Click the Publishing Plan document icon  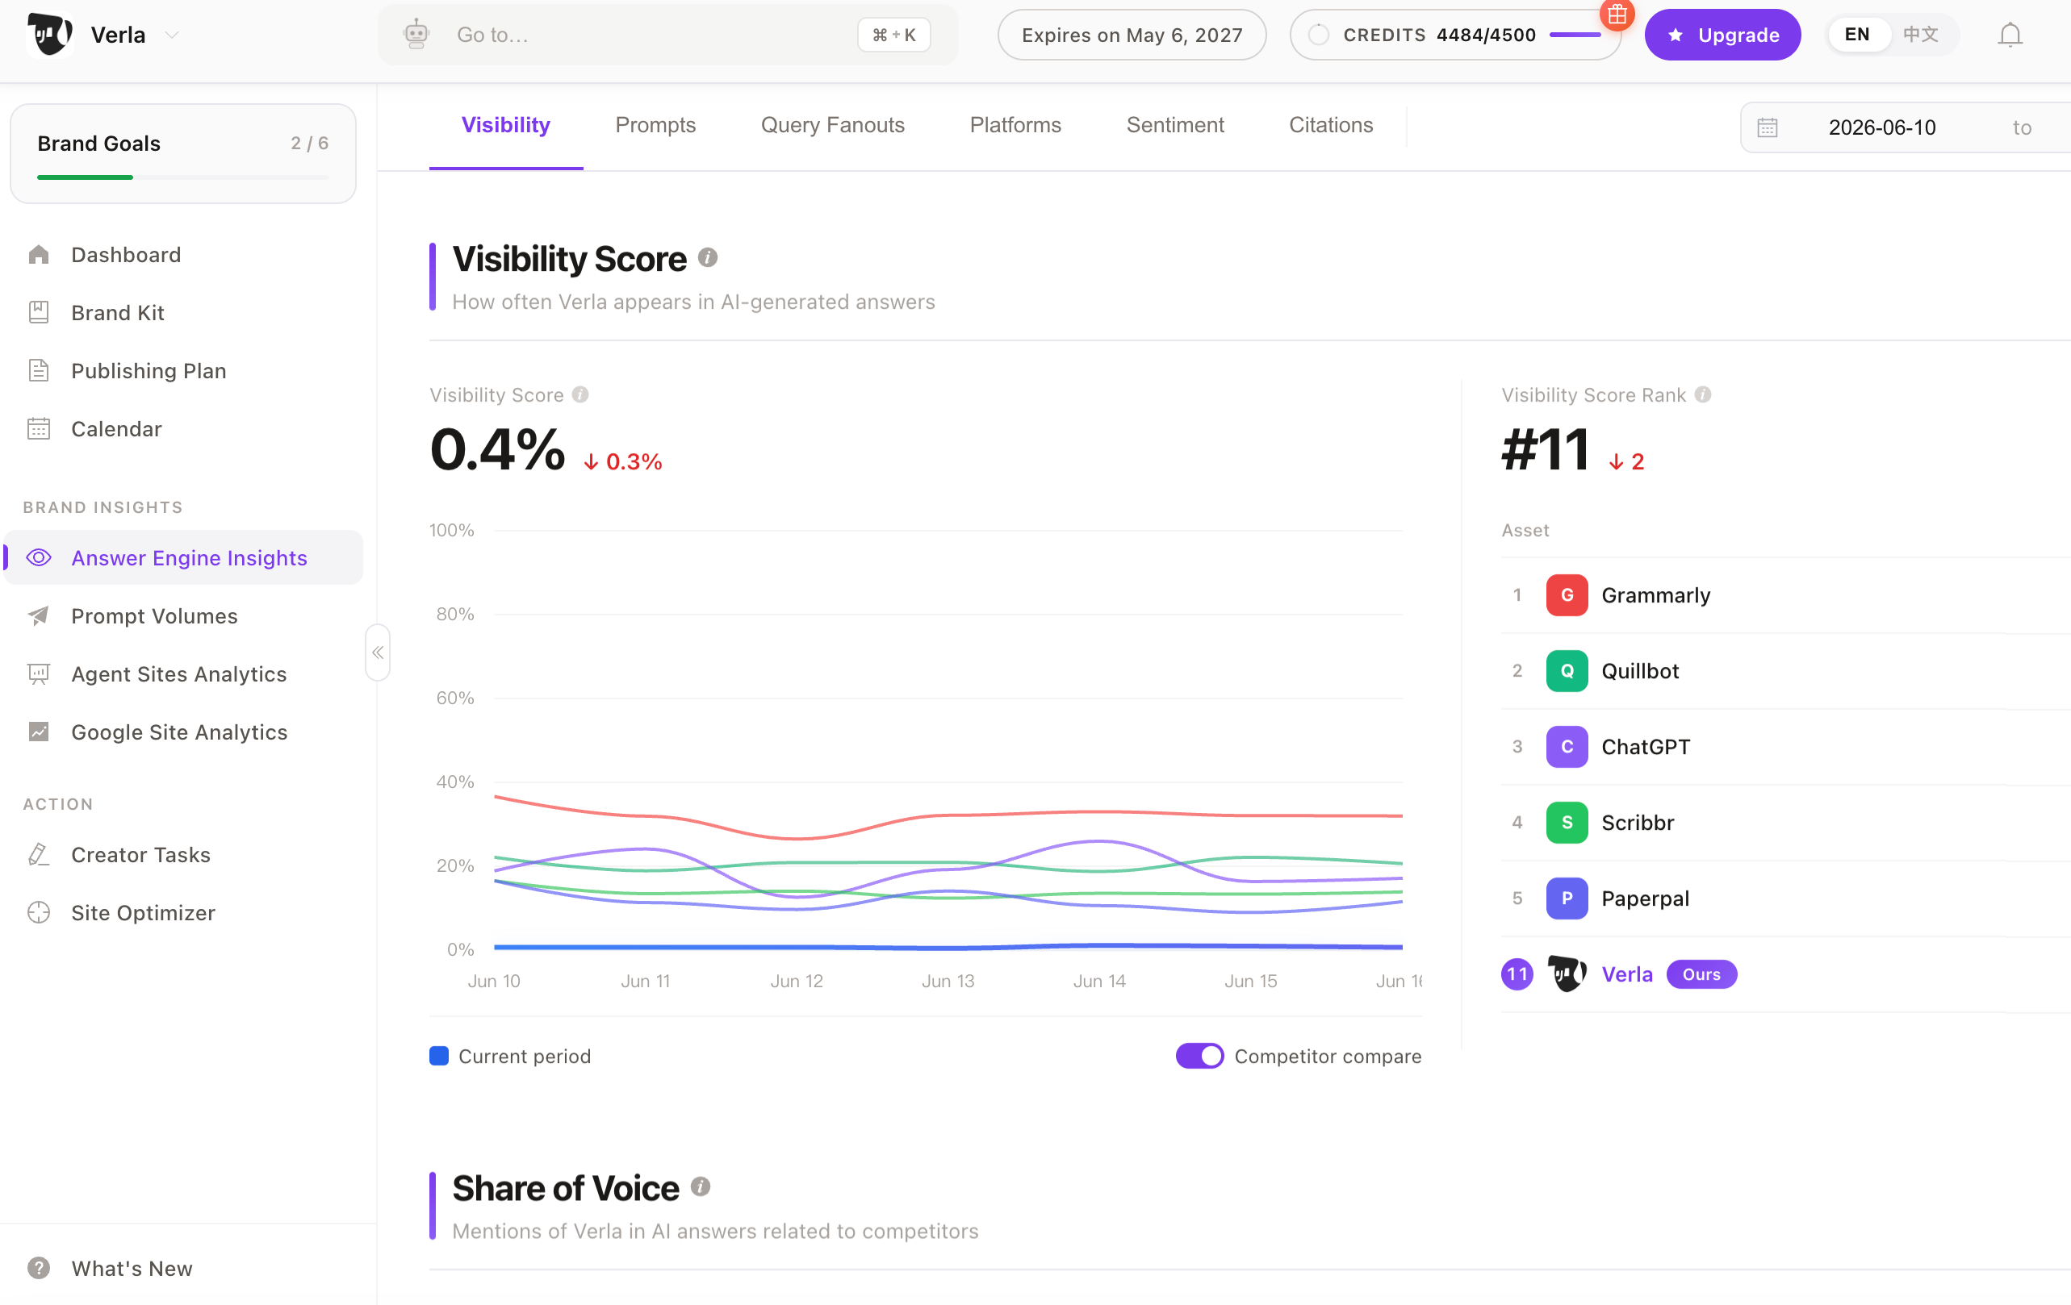(39, 370)
